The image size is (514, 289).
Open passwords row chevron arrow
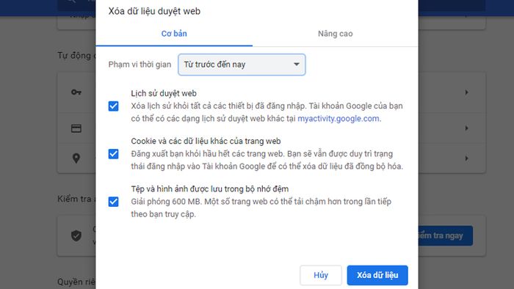click(x=466, y=92)
